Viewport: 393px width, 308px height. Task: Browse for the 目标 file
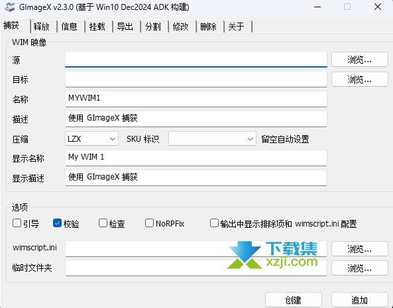[360, 79]
